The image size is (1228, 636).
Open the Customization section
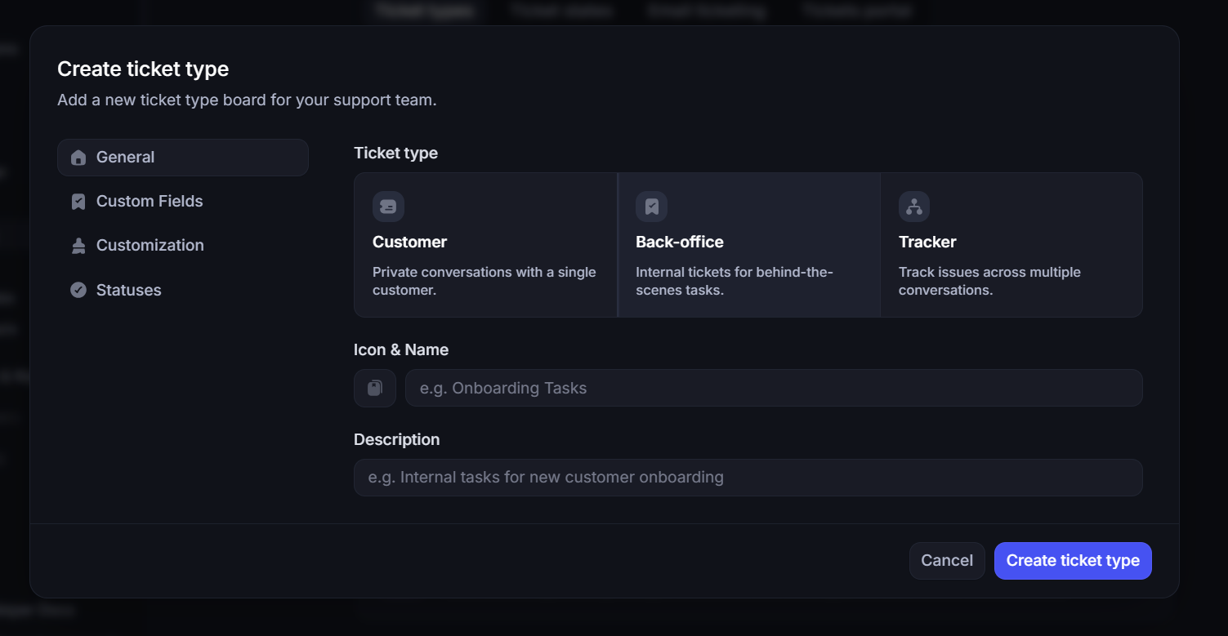click(150, 245)
